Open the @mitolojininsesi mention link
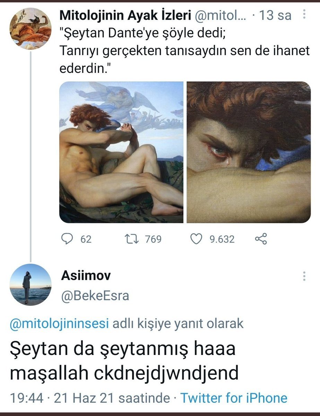Screen dimensions: 320x416 [59, 323]
